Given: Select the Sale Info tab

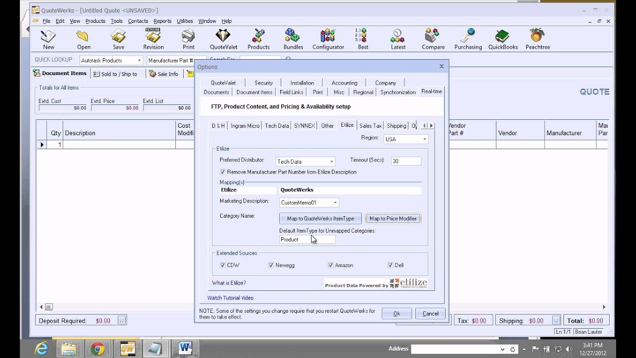Looking at the screenshot, I should click(163, 74).
